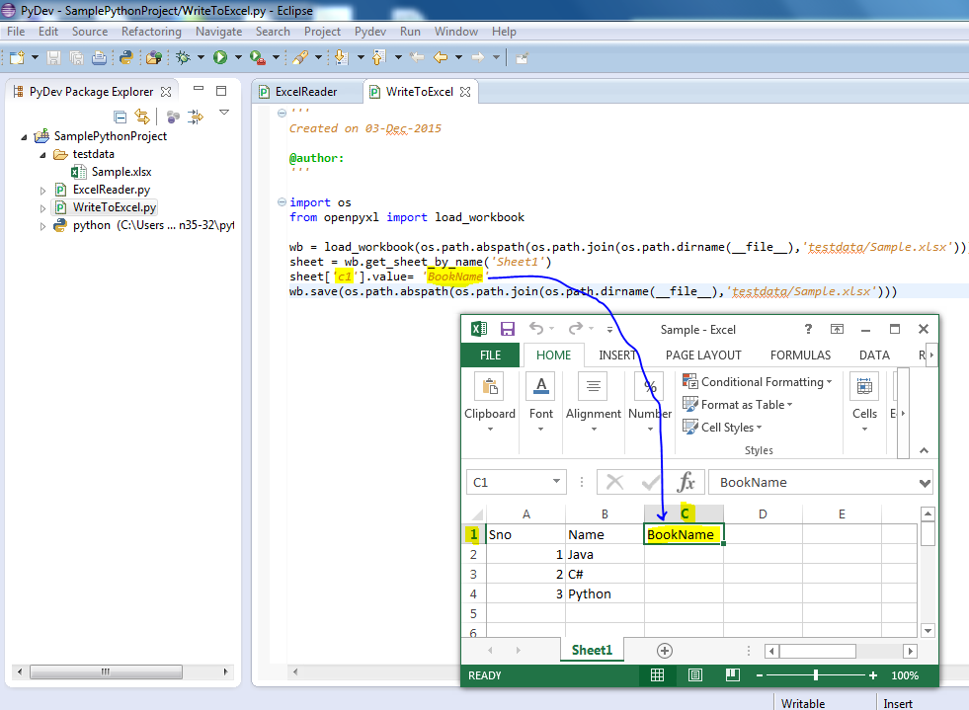This screenshot has height=710, width=969.
Task: Run the program with the green Run icon
Action: click(219, 56)
